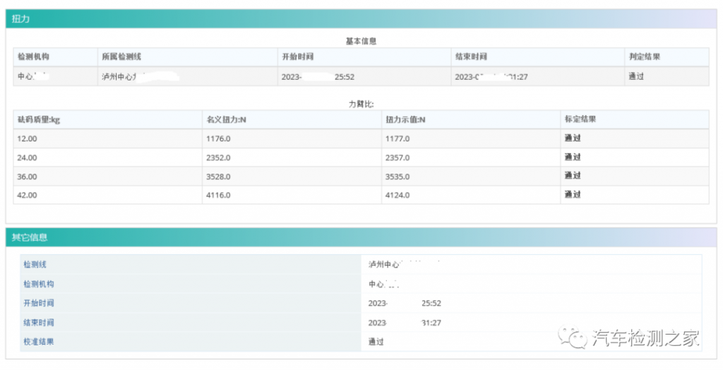Select the 标定结果 column header
The width and height of the screenshot is (723, 370).
[580, 119]
